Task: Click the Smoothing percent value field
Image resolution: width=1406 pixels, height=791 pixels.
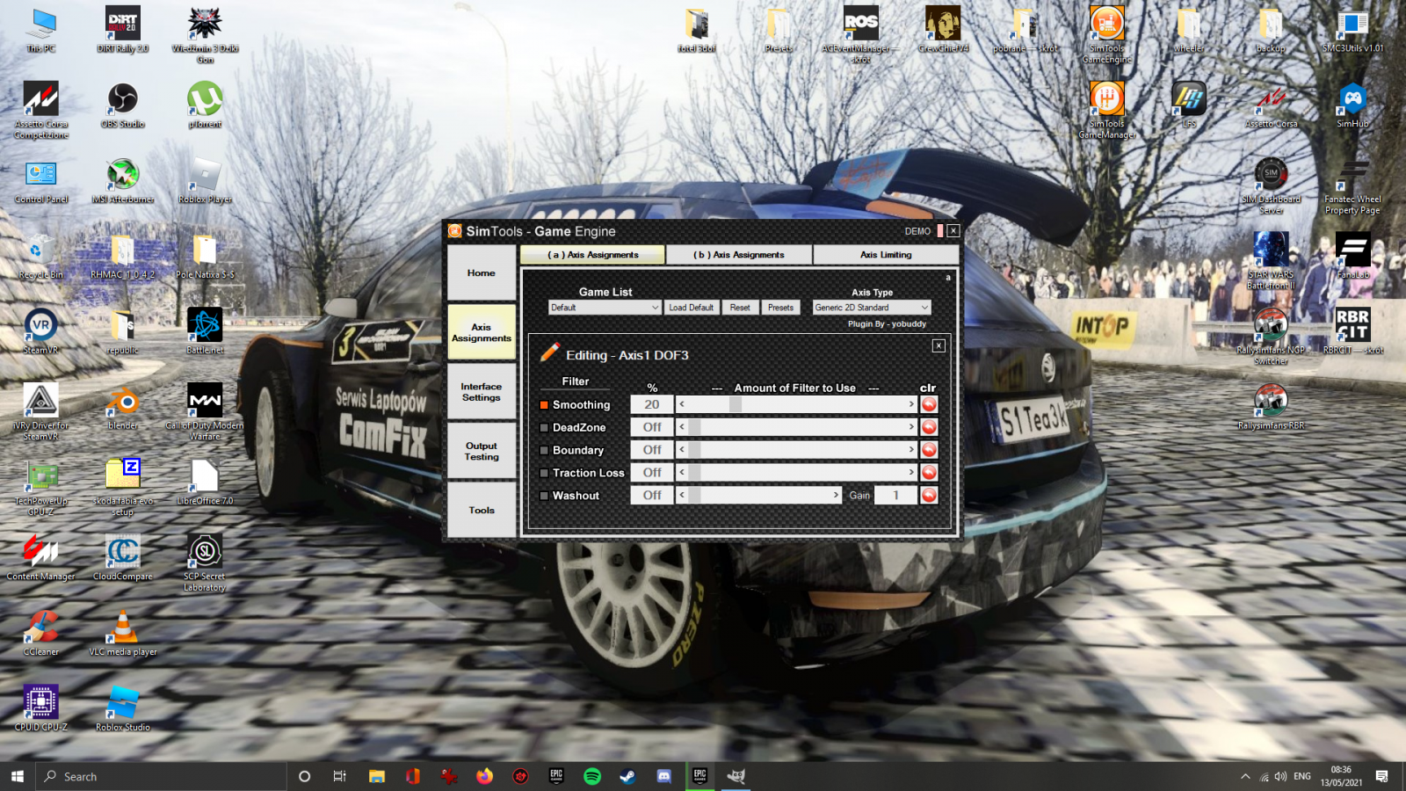Action: pyautogui.click(x=652, y=404)
